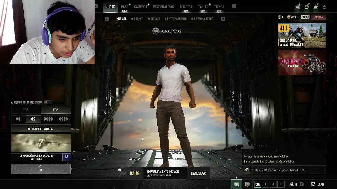Viewport: 337px width, 189px height.
Task: Click the lightning bolt icon beside the chat box
Action: click(x=246, y=170)
